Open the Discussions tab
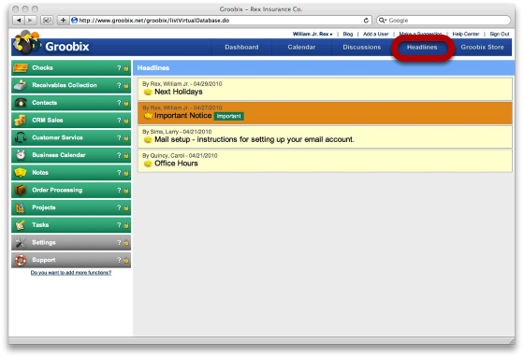Image resolution: width=524 pixels, height=358 pixels. 361,47
